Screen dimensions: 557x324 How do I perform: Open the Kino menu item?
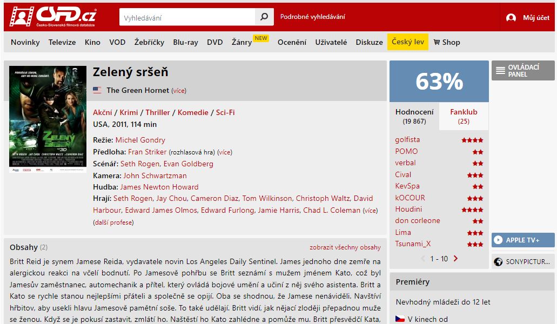(x=92, y=42)
